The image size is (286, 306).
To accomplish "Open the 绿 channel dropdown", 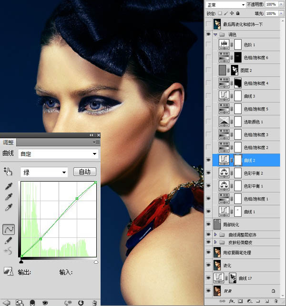I will coord(44,172).
